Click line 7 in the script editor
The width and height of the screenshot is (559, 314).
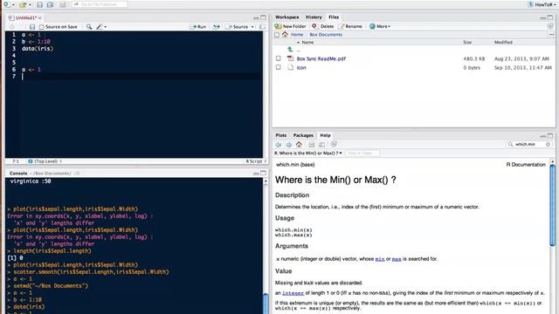point(141,76)
